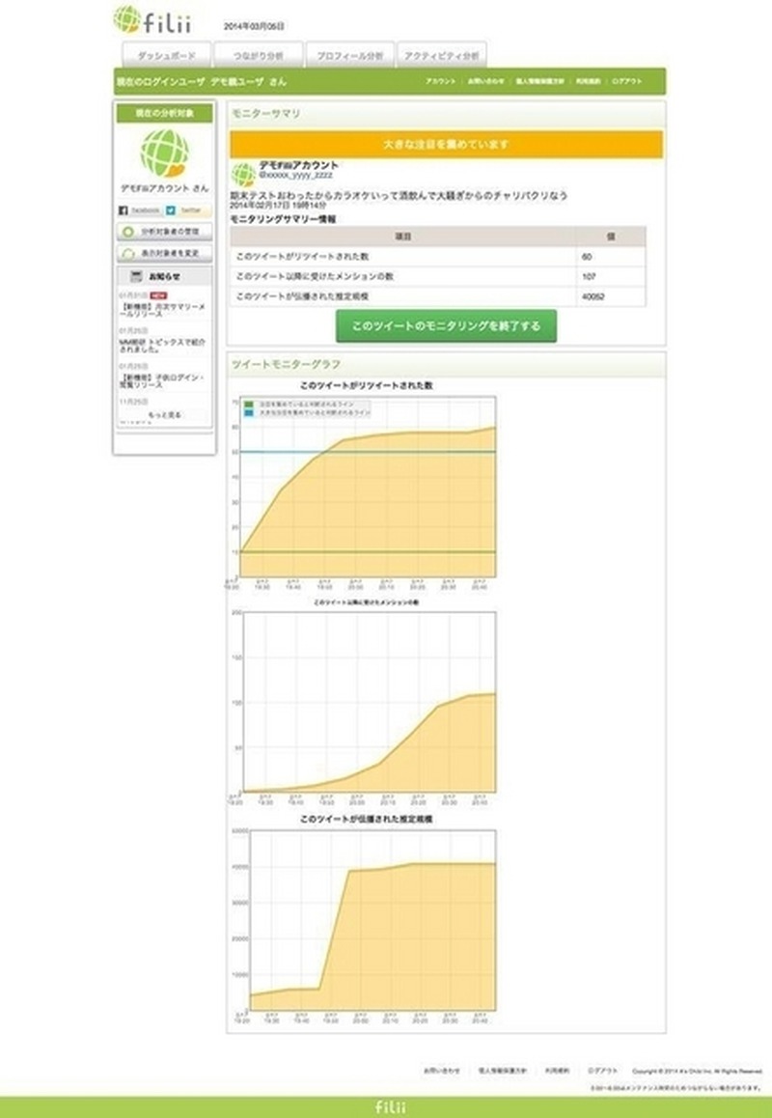
Task: Switch to the つながり分析 tab
Action: tap(258, 55)
